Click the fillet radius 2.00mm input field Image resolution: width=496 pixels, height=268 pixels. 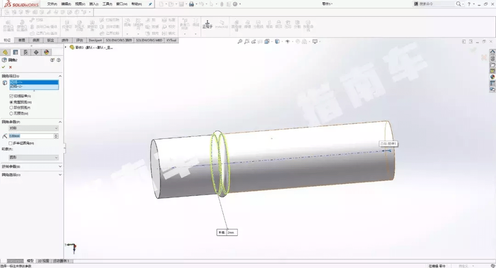coord(30,136)
